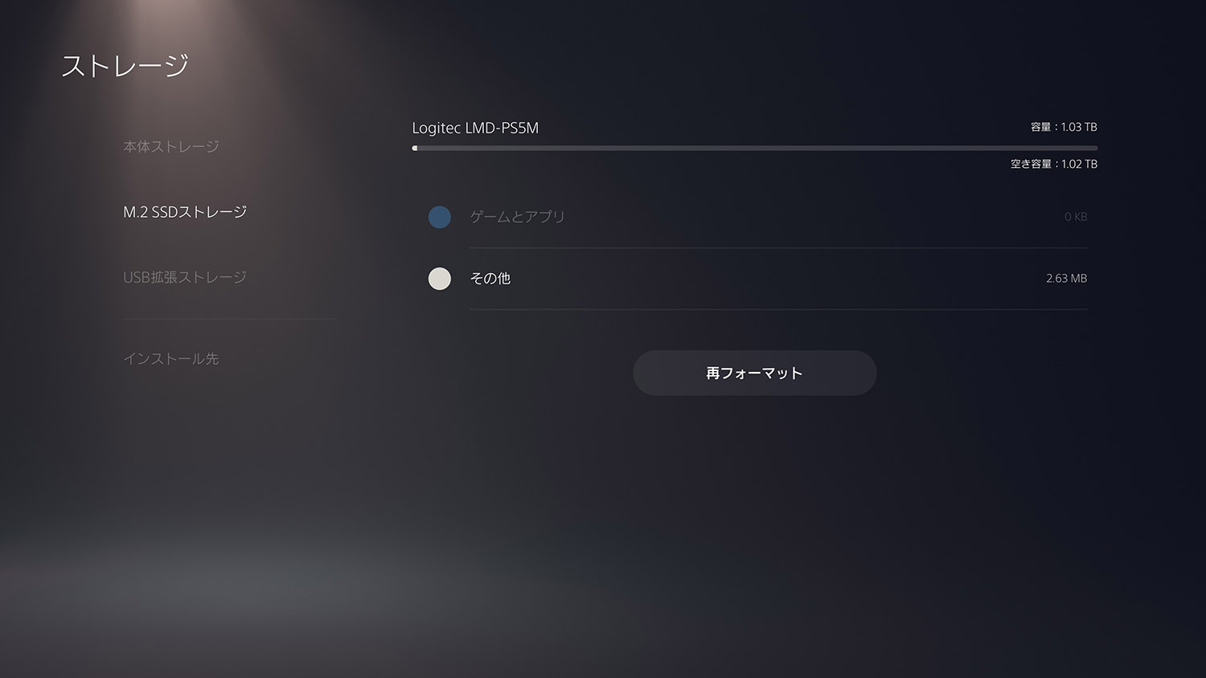Click the 空き容量 1.02 TB label
The image size is (1206, 678).
click(x=1054, y=164)
